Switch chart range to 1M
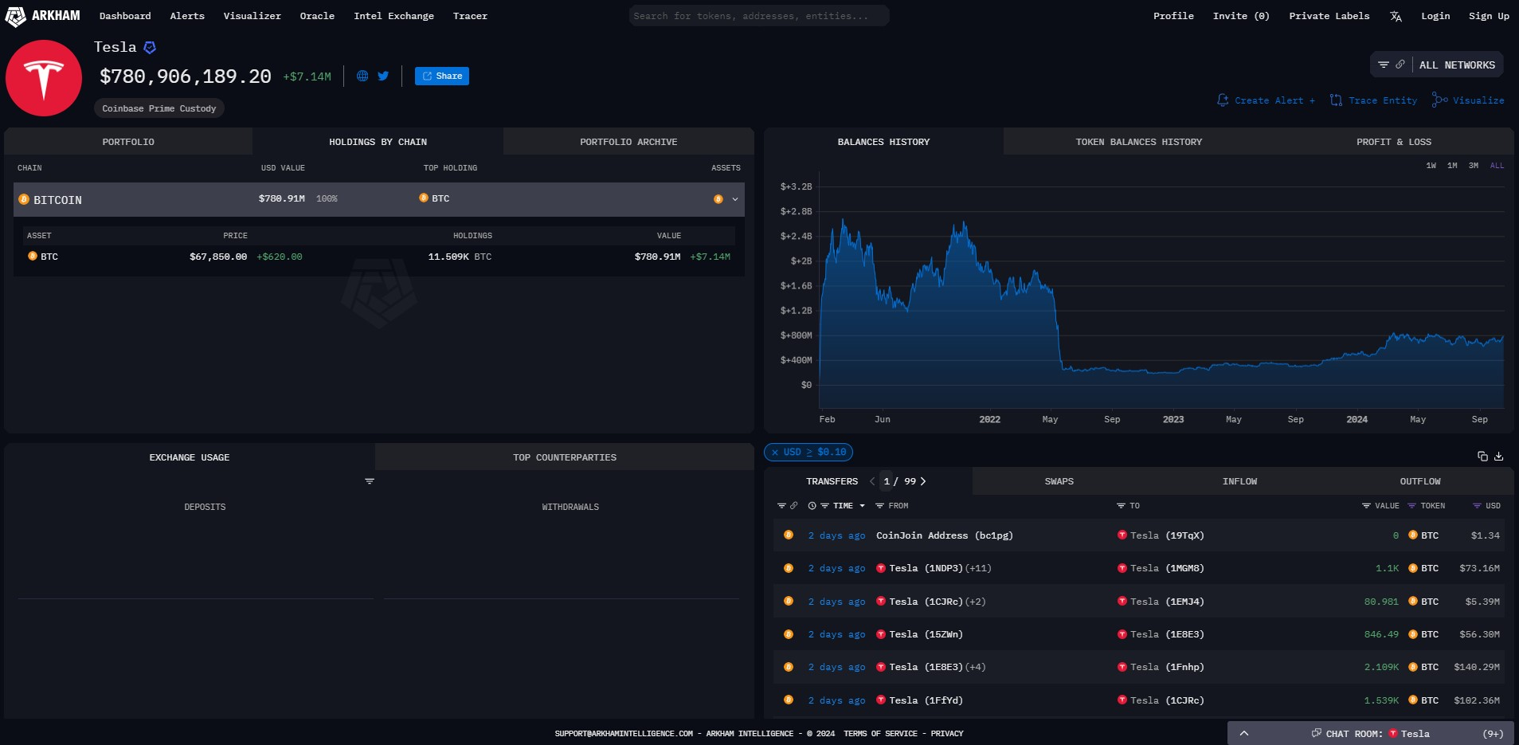 [1452, 166]
